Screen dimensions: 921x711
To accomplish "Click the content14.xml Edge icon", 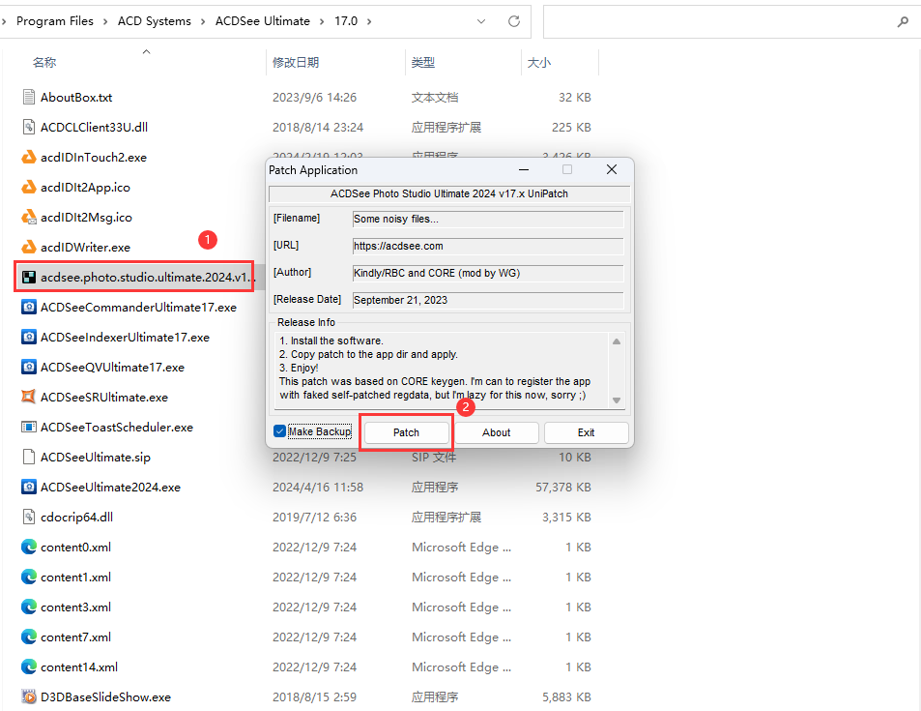I will 29,667.
